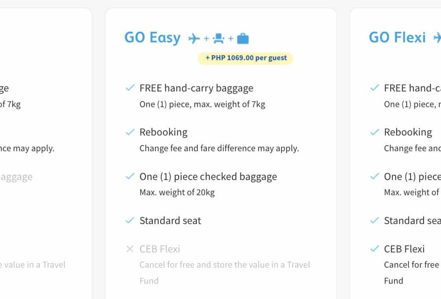Click the checkmark next to GO Easy Rebooking
This screenshot has width=441, height=299.
(130, 132)
